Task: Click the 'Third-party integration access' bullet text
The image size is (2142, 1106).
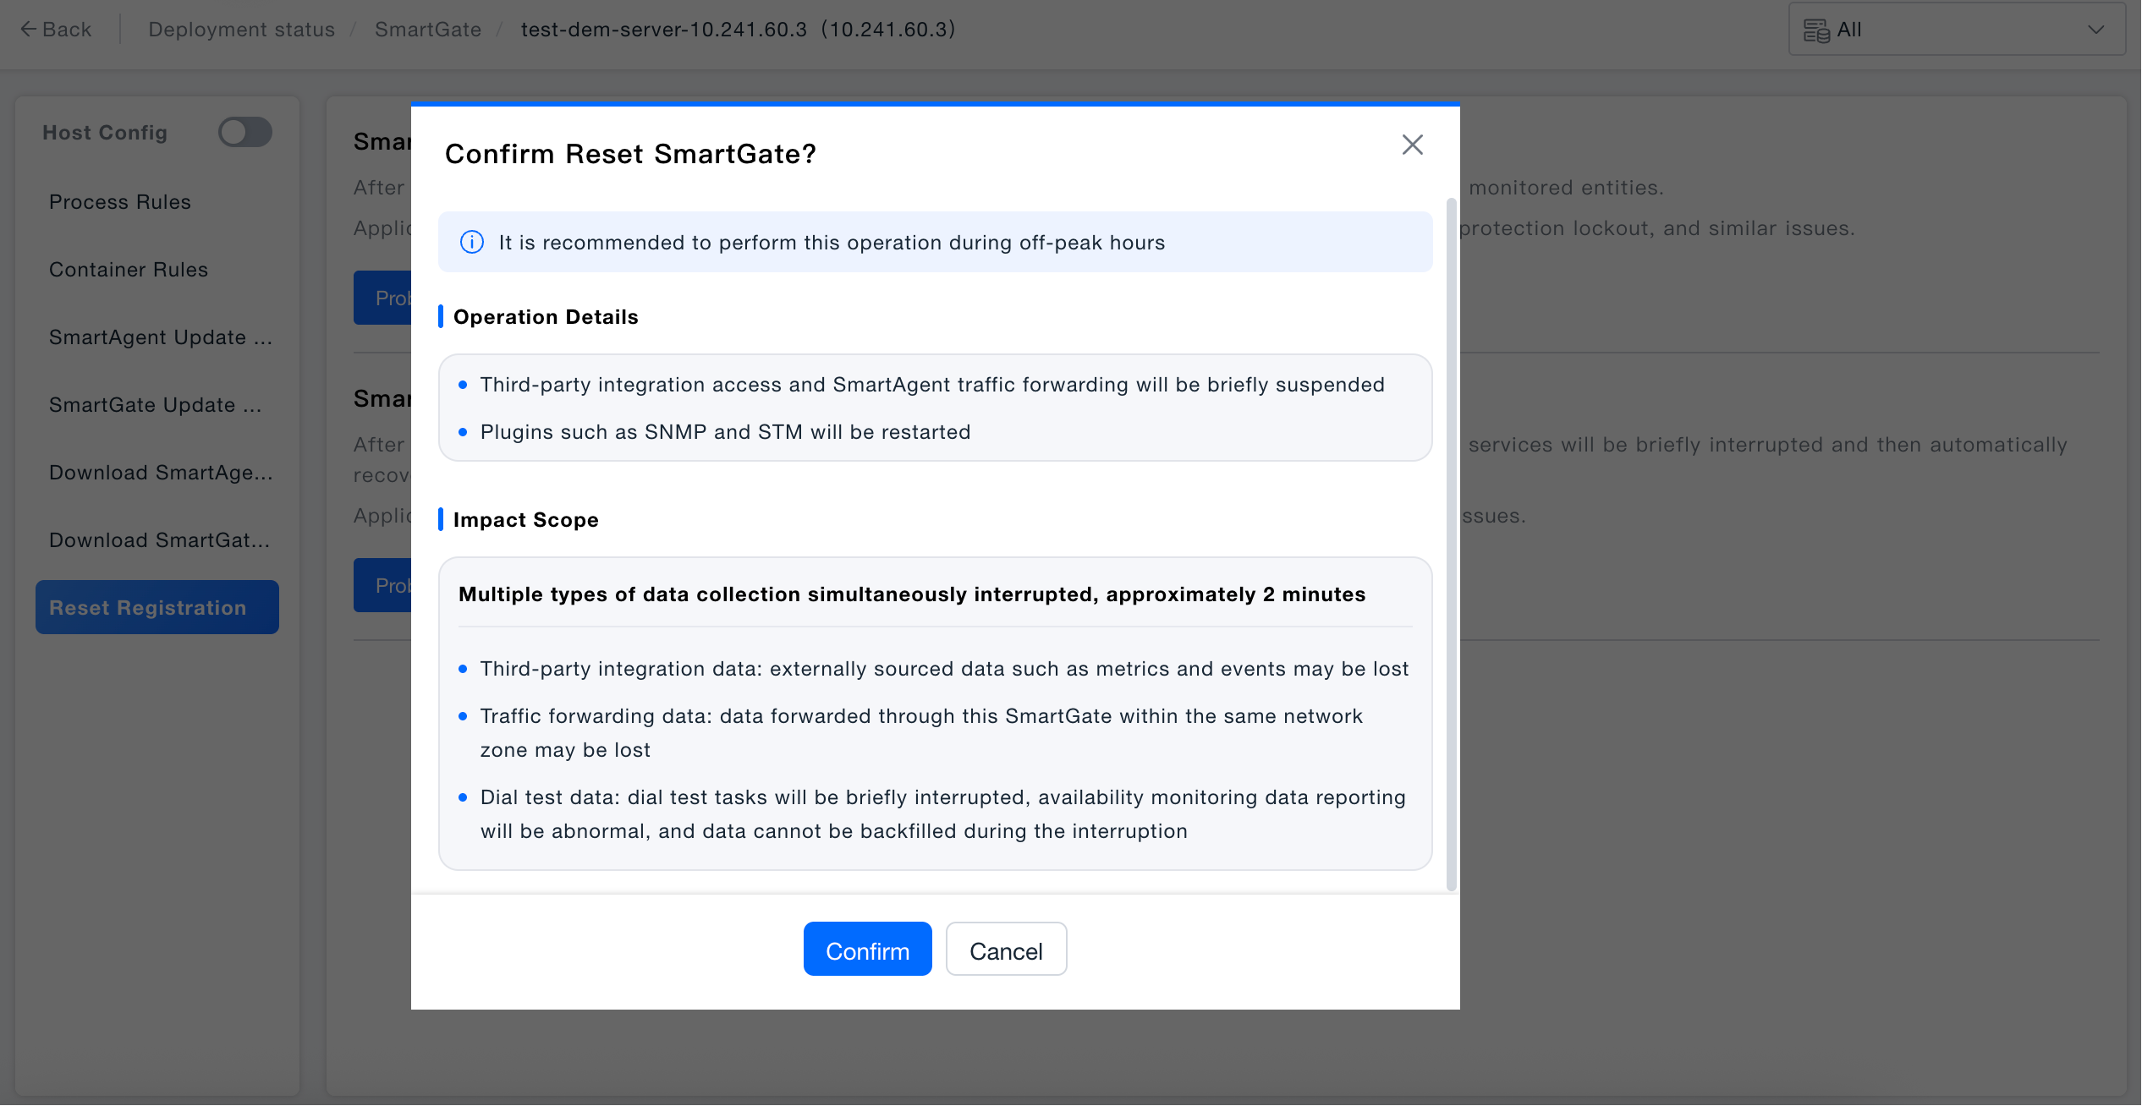Action: coord(932,385)
